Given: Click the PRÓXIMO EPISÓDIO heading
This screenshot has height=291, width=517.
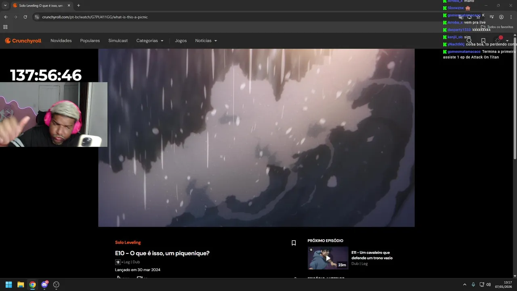Looking at the screenshot, I should pyautogui.click(x=325, y=241).
